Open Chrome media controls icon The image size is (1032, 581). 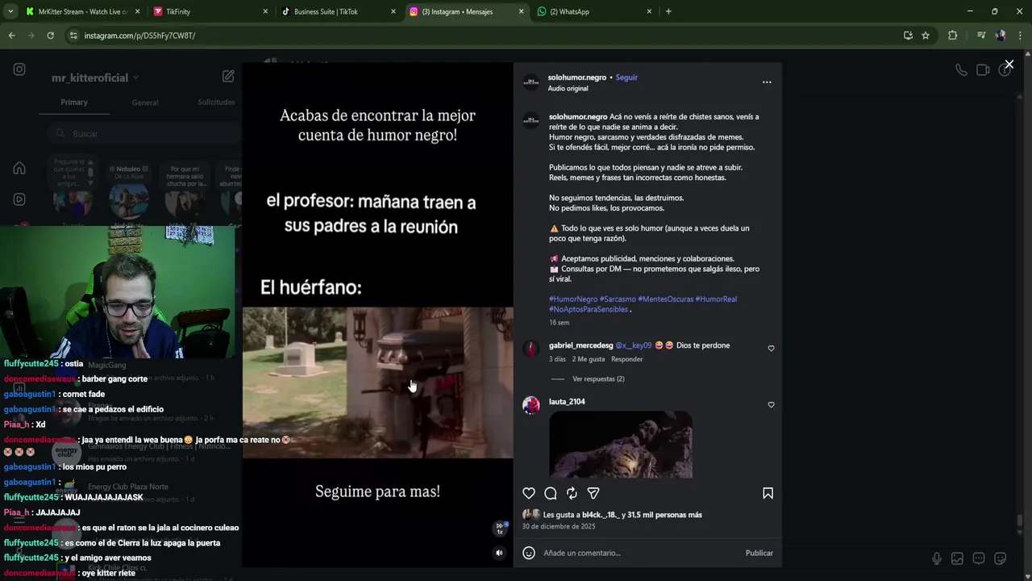coord(981,36)
